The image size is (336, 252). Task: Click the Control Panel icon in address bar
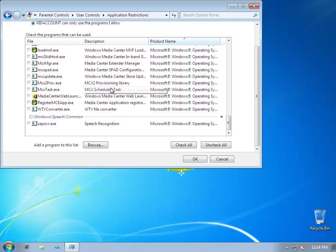click(x=29, y=15)
